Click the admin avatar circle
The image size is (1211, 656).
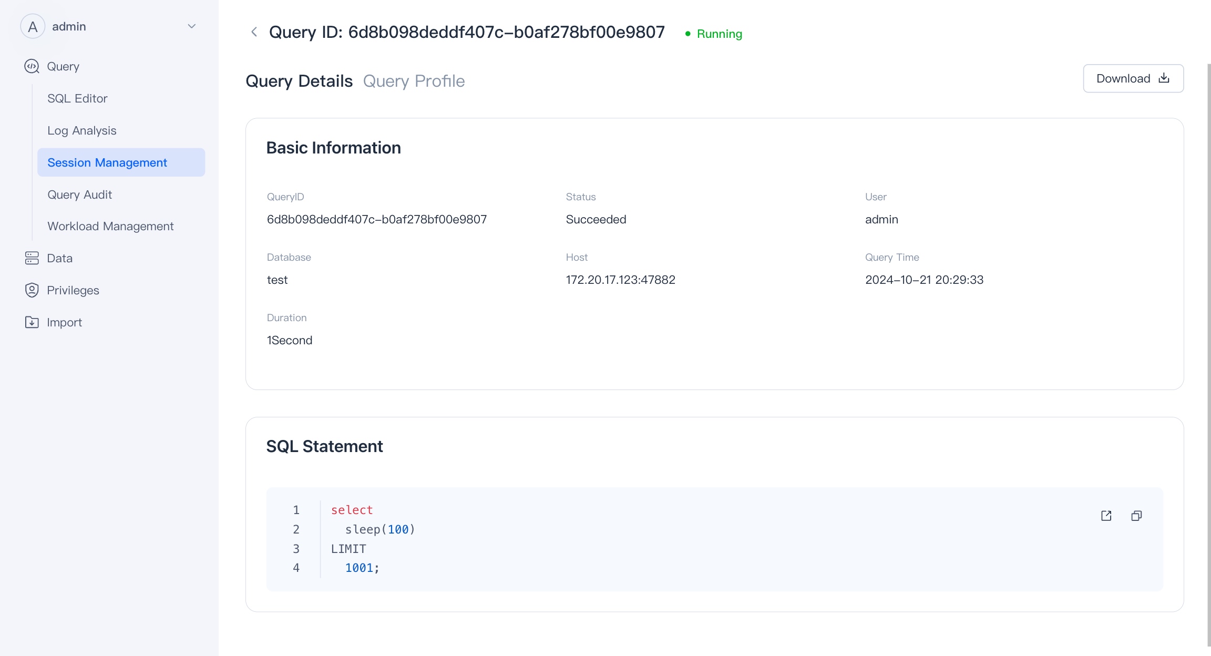pos(33,26)
